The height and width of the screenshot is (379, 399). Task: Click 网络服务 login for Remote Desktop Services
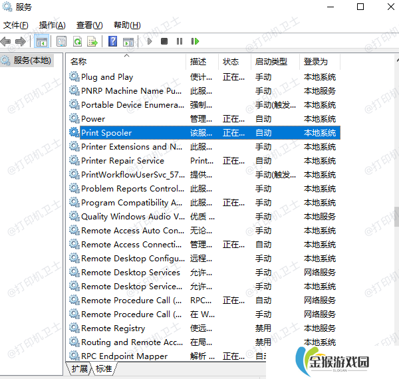(x=320, y=272)
